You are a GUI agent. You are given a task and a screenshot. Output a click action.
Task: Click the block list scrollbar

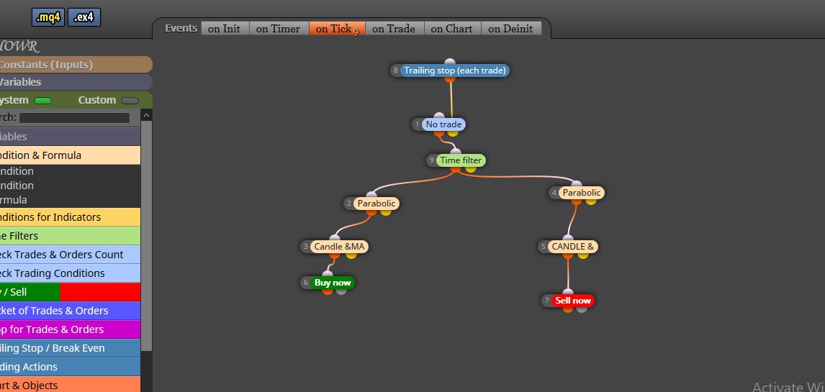pyautogui.click(x=146, y=237)
